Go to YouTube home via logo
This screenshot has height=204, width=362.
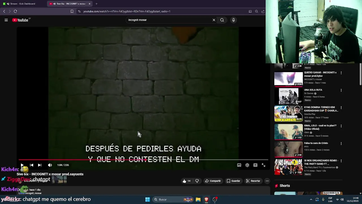point(20,20)
